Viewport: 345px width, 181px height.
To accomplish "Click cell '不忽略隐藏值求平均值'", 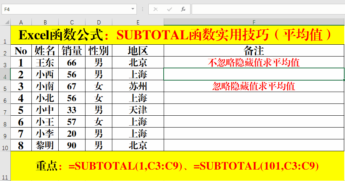I will pyautogui.click(x=254, y=63).
